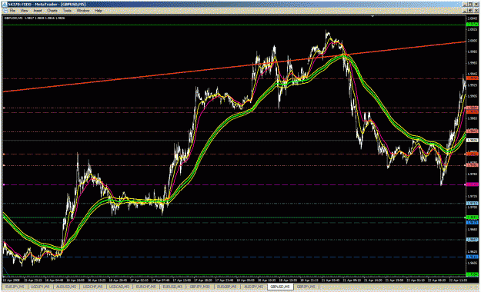Click the GBPUSD,M5 price info label on chart
This screenshot has width=481, height=292.
point(35,18)
